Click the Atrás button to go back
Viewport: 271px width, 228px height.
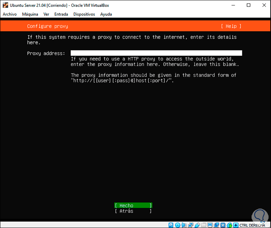(x=133, y=211)
